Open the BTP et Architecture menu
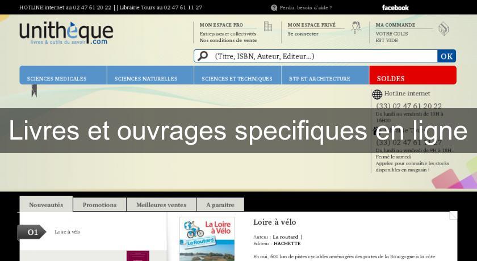 (x=325, y=75)
